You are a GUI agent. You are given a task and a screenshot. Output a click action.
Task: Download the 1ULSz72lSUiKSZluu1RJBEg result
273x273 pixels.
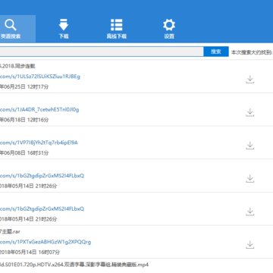coord(249,79)
